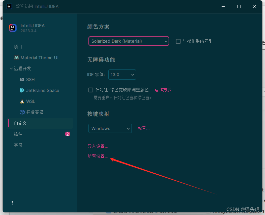Close the welcome window
Screen dimensions: 265x215
coord(254,7)
